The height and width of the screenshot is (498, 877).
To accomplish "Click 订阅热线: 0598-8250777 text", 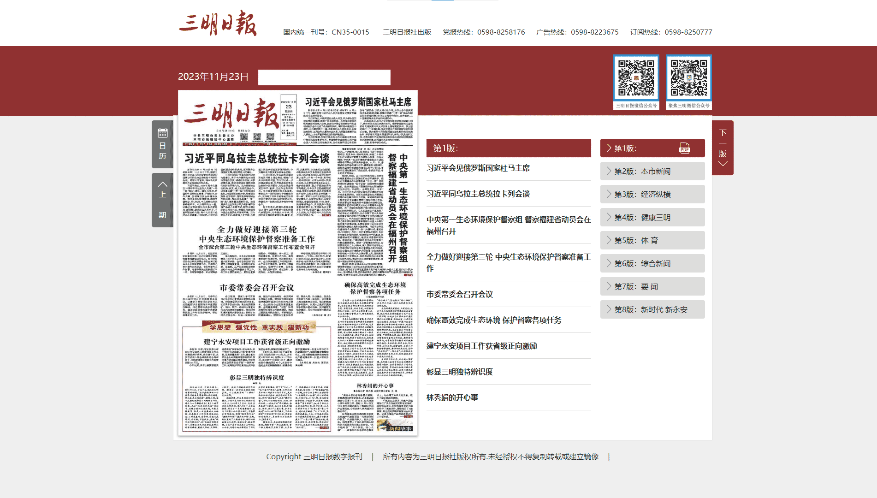I will point(671,32).
